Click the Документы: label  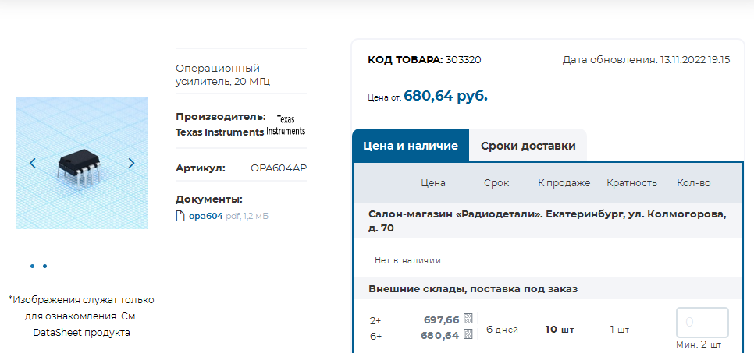point(208,199)
